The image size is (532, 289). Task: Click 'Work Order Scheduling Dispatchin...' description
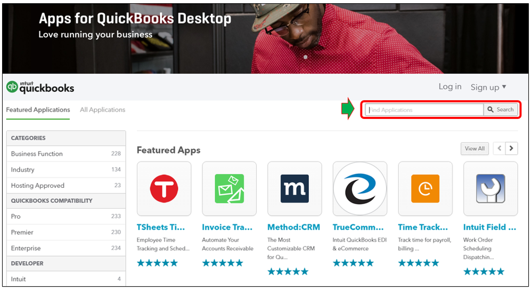[x=479, y=248]
